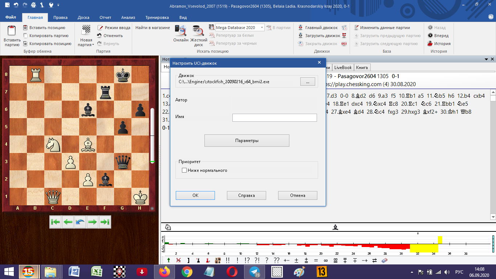Click the wrench options icon in title bar
The width and height of the screenshot is (496, 279).
42,5
